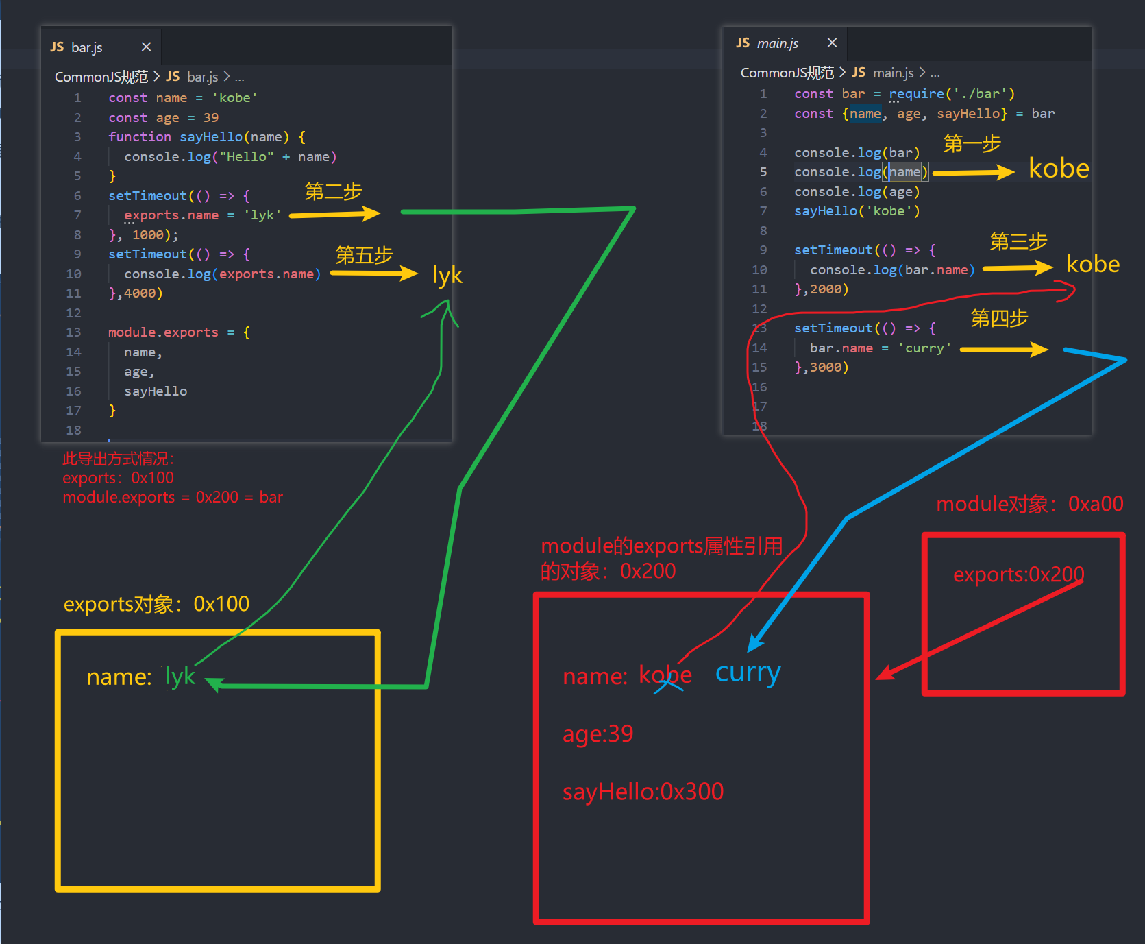Close the bar.js editor tab
Viewport: 1145px width, 944px height.
click(146, 47)
